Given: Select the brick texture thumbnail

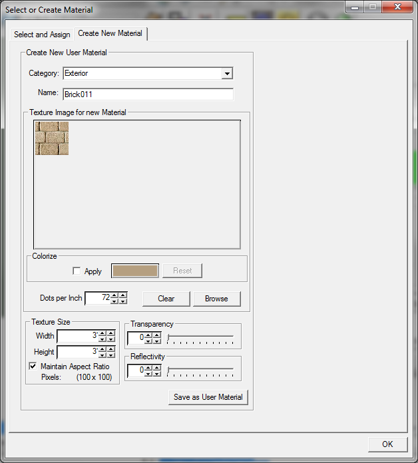Looking at the screenshot, I should 52,138.
